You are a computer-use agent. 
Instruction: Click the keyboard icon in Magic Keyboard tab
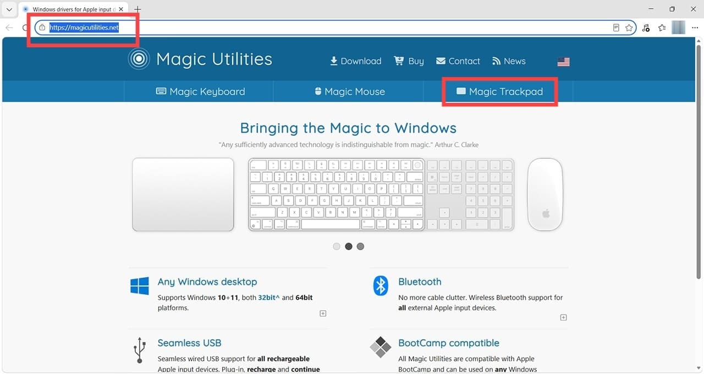coord(161,91)
